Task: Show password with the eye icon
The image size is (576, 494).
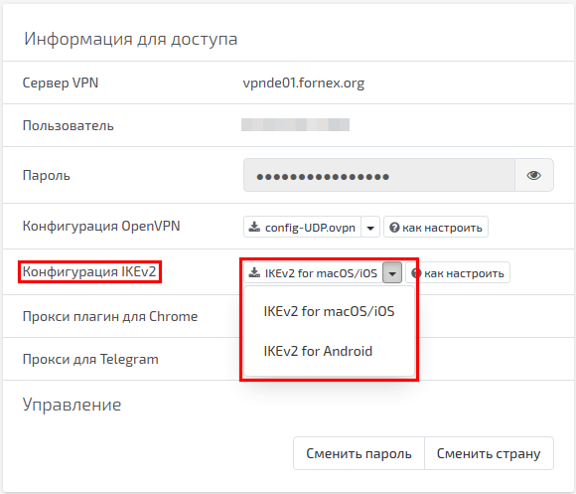Action: 533,175
